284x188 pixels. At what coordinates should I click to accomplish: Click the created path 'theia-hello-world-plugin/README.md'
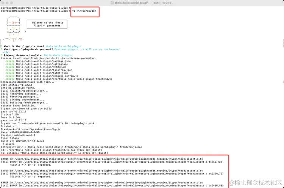click(x=41, y=67)
